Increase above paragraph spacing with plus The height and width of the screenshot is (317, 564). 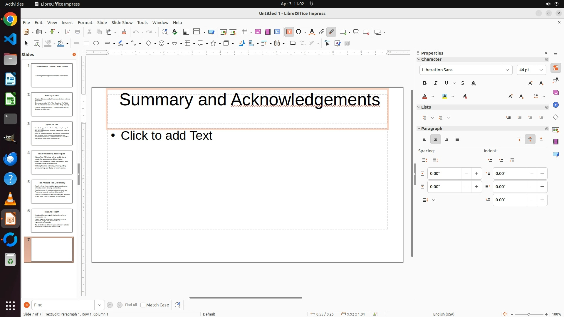(x=476, y=173)
